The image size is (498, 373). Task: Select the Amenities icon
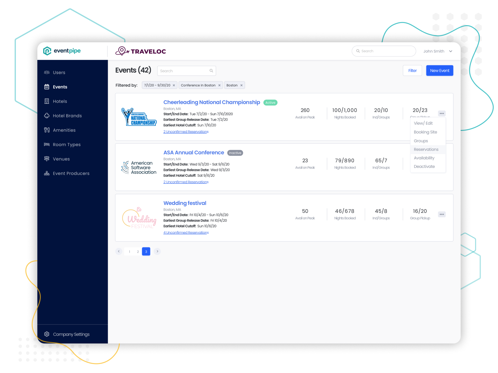pos(47,130)
